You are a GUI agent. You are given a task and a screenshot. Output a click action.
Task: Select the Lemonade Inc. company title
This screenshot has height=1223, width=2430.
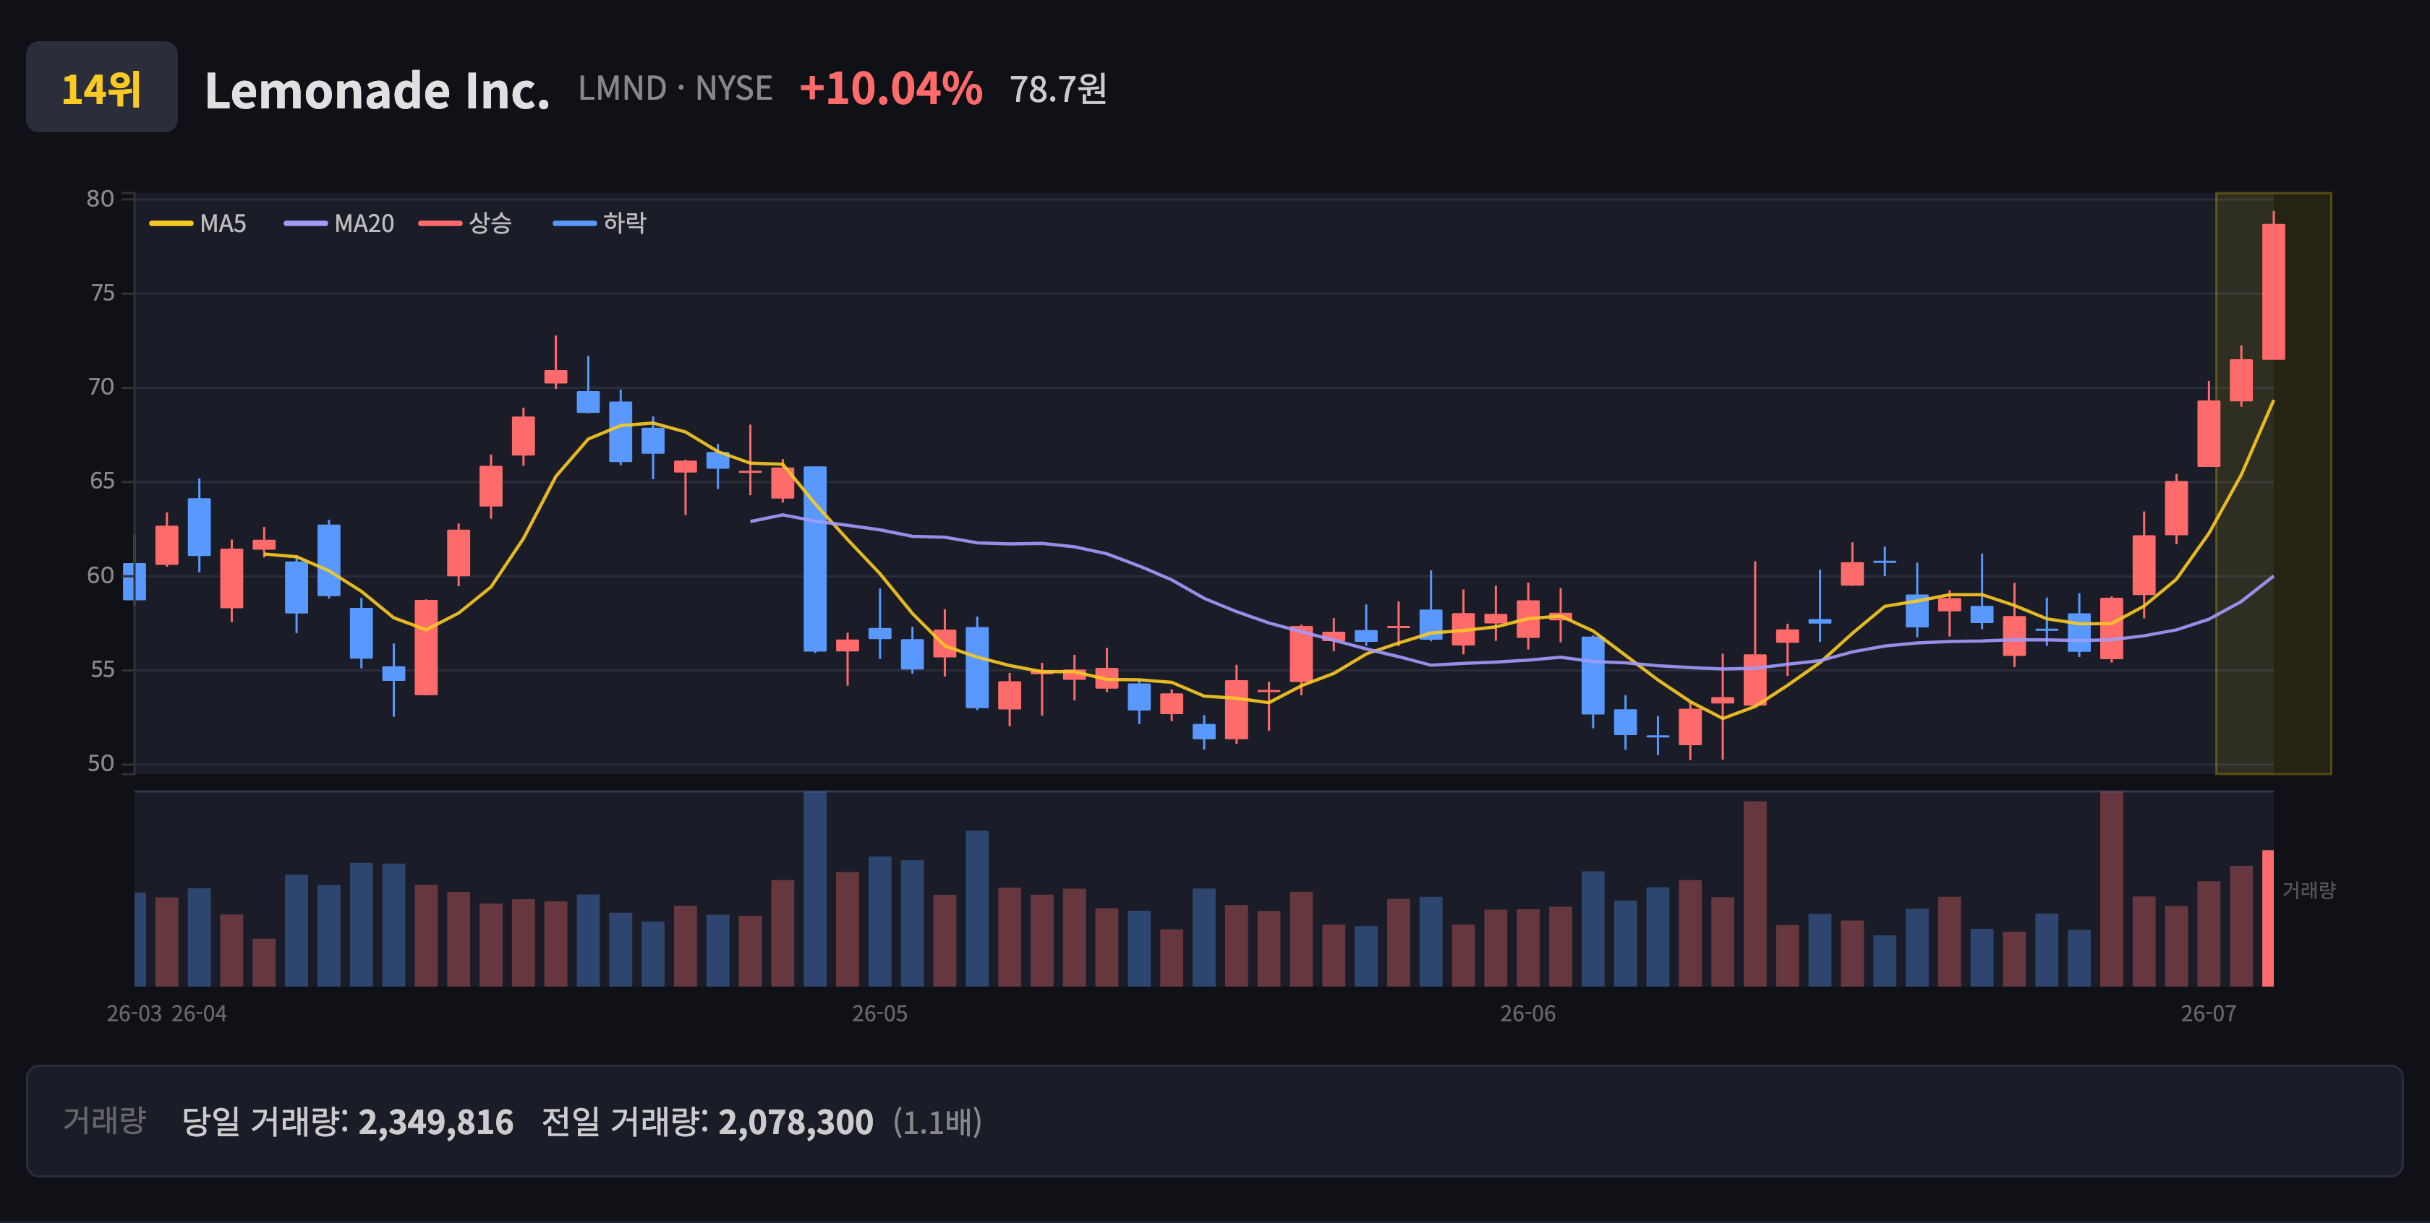coord(378,90)
